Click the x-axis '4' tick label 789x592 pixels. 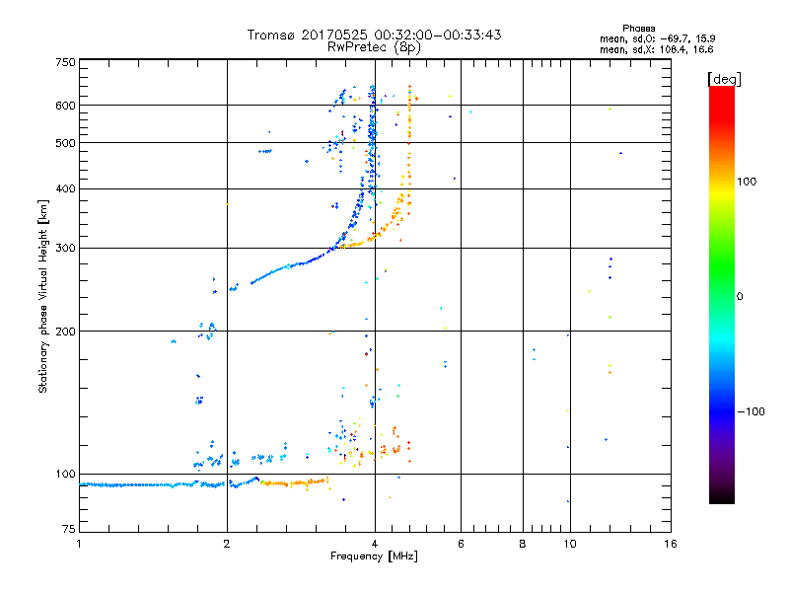375,544
